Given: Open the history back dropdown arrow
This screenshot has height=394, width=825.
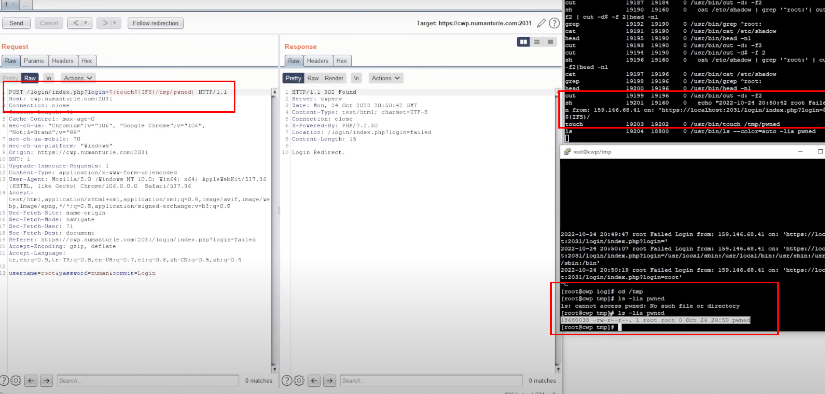Looking at the screenshot, I should (x=86, y=23).
